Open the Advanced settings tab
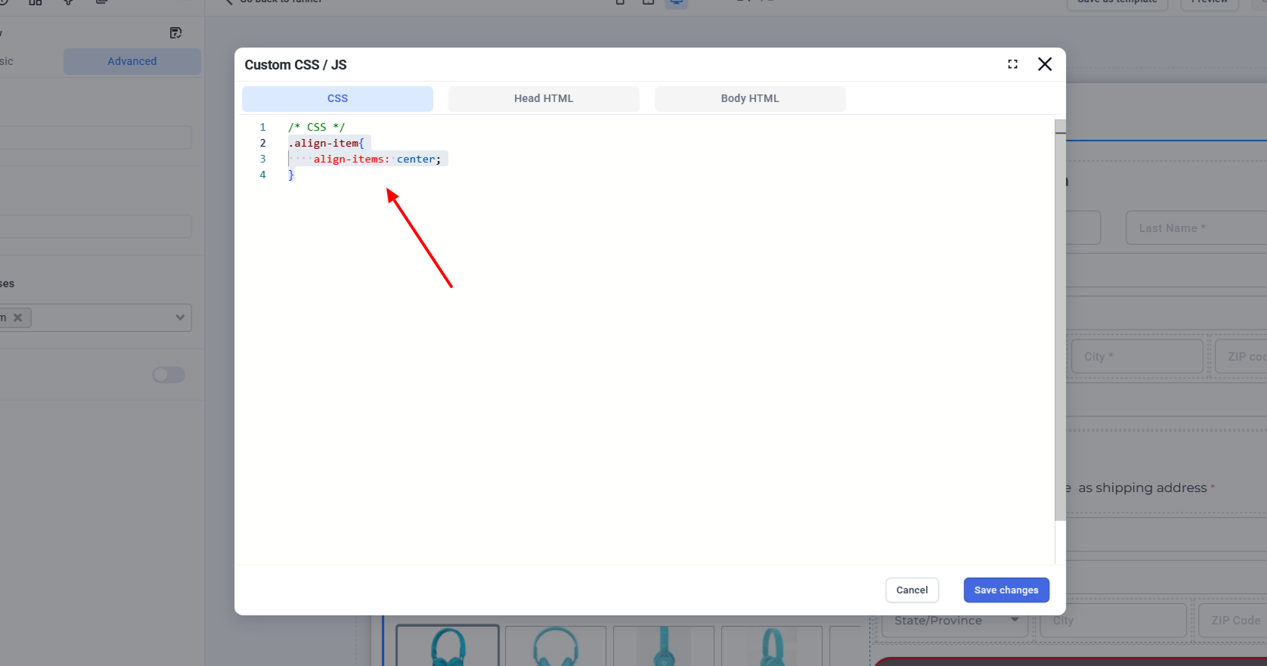The height and width of the screenshot is (666, 1267). click(x=132, y=61)
